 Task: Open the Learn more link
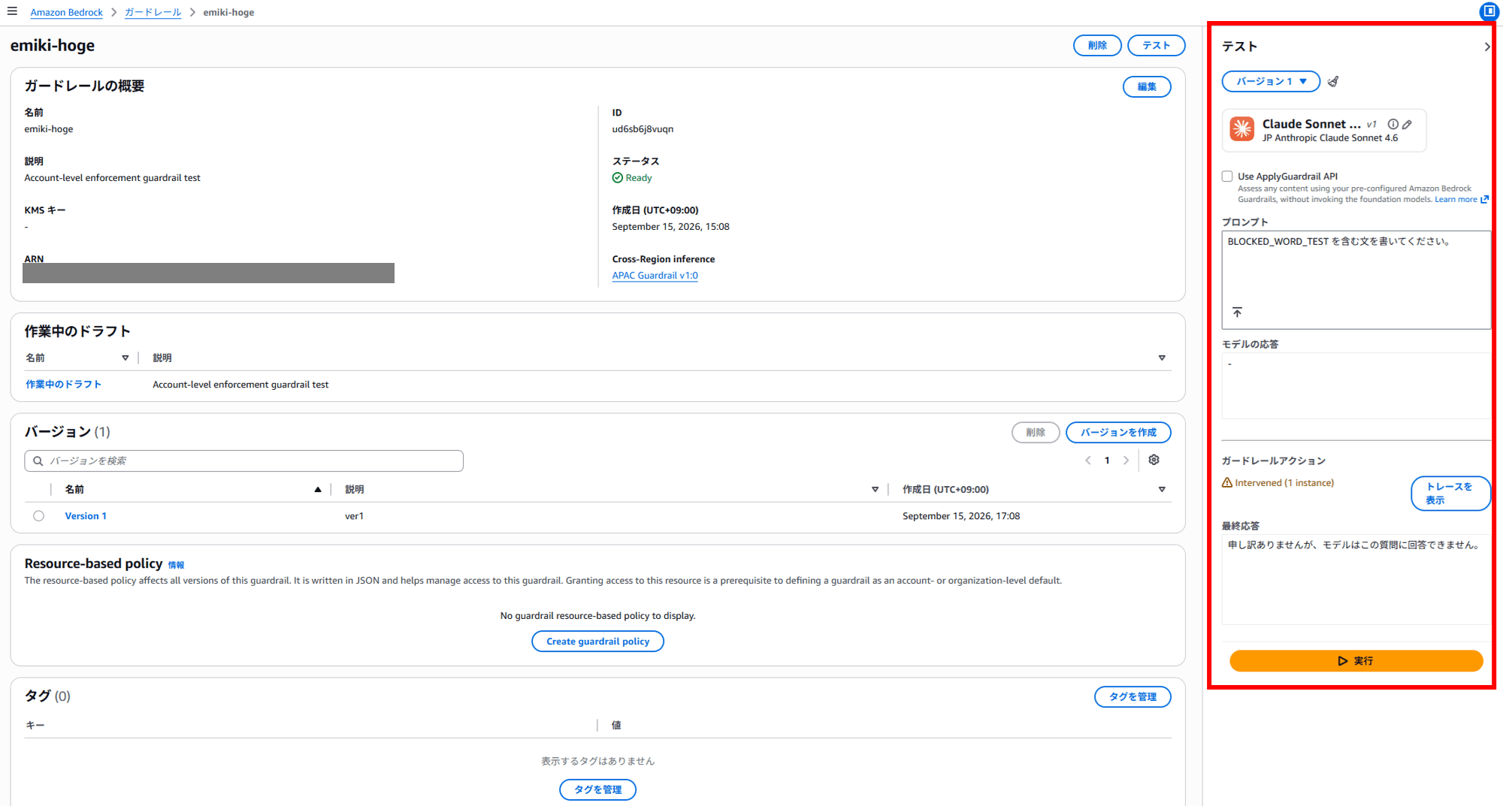tap(1456, 199)
